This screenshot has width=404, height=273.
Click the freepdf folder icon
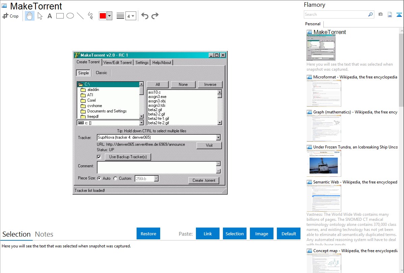pyautogui.click(x=83, y=116)
